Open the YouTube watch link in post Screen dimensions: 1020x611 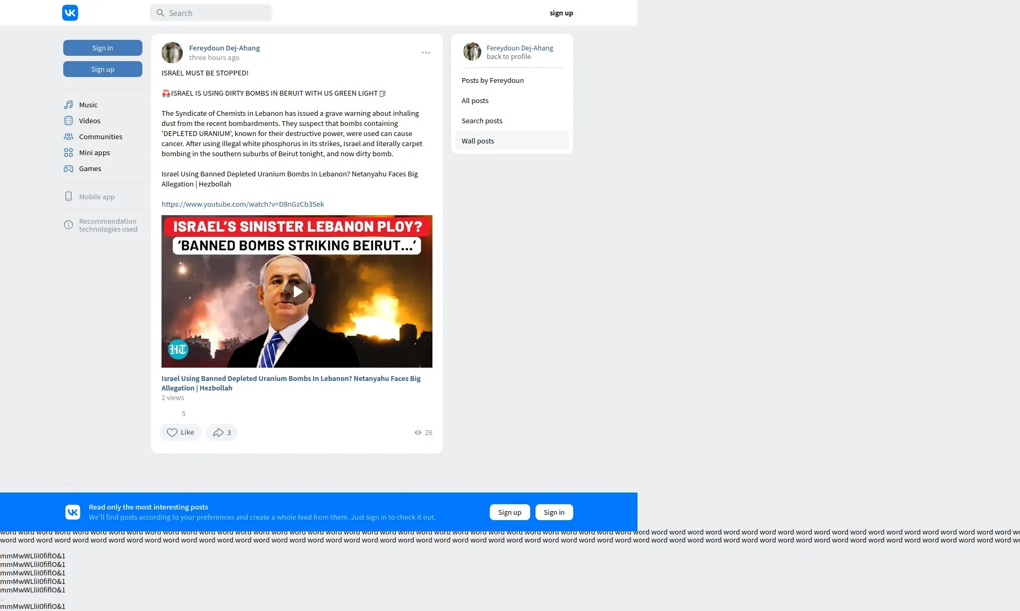(243, 204)
